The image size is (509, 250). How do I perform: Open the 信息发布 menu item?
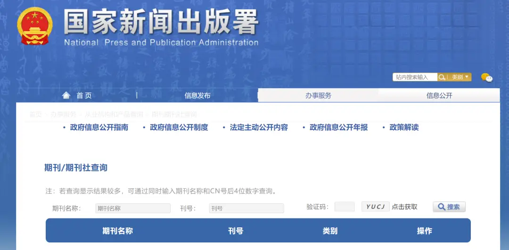tap(197, 96)
